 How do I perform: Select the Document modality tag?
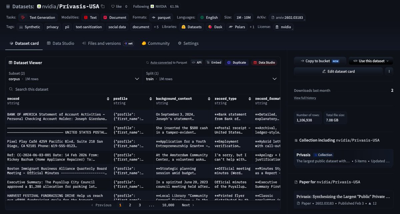115,17
